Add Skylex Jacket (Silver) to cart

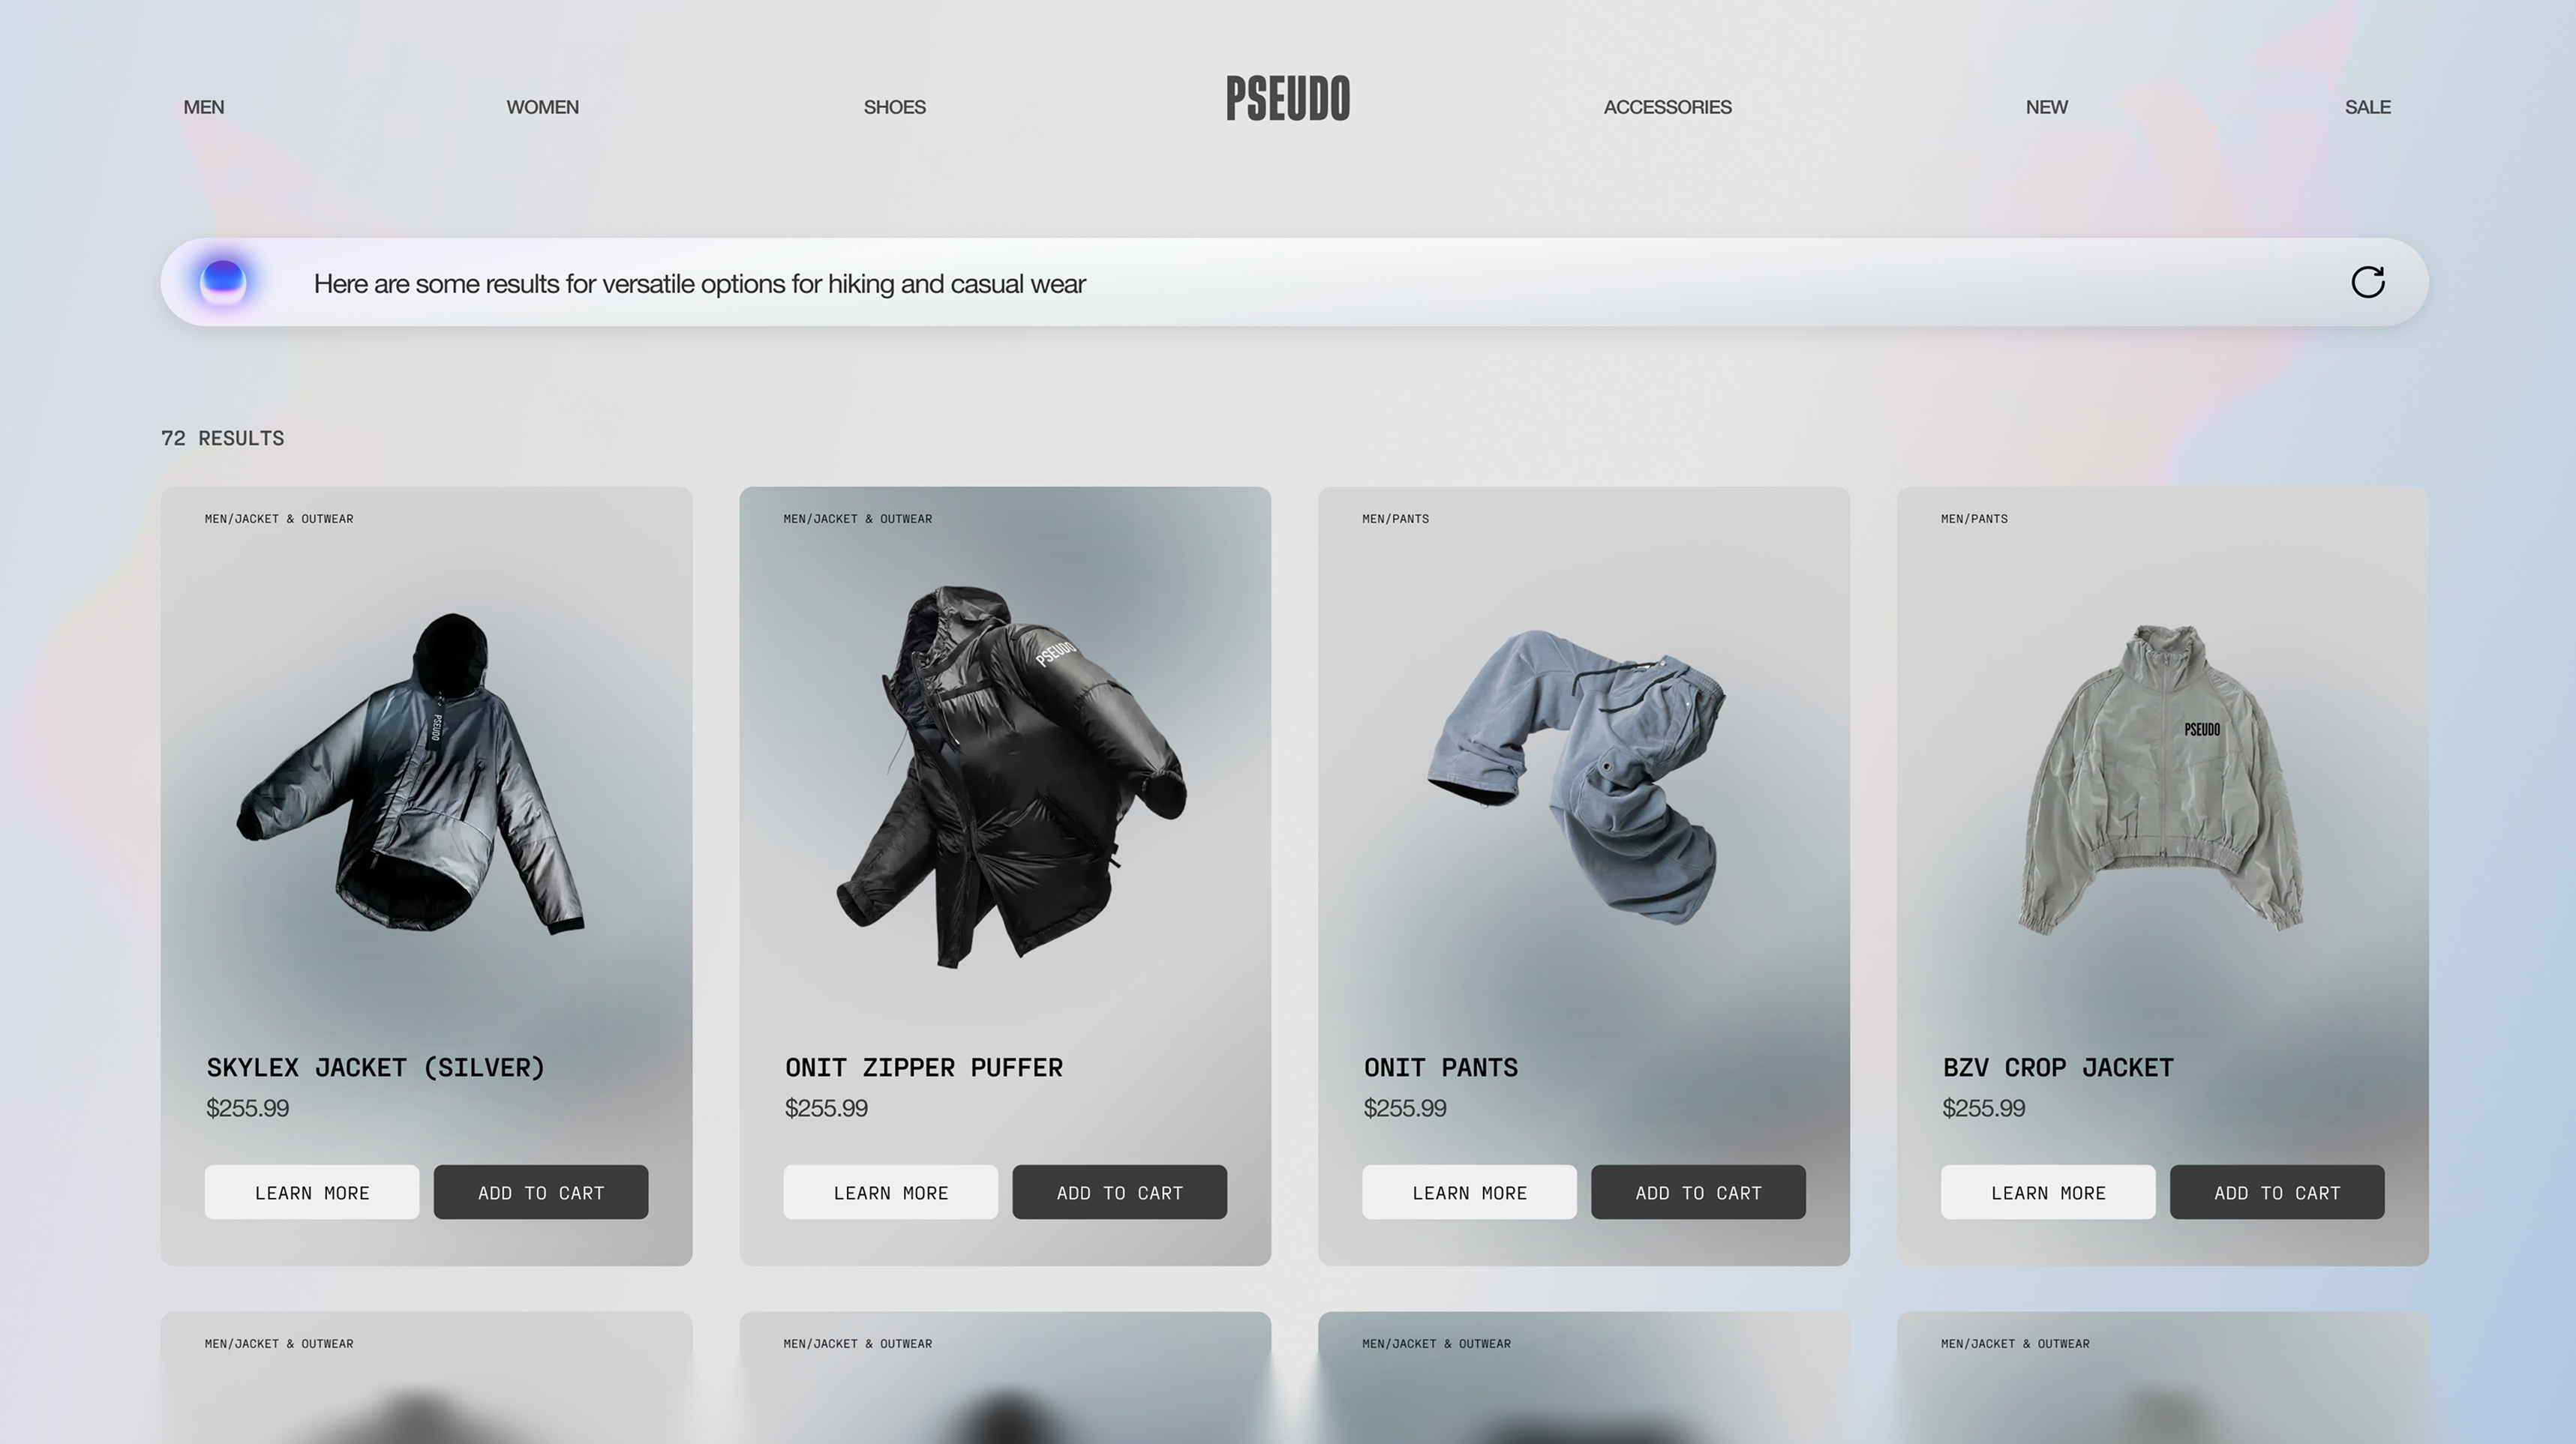point(541,1192)
